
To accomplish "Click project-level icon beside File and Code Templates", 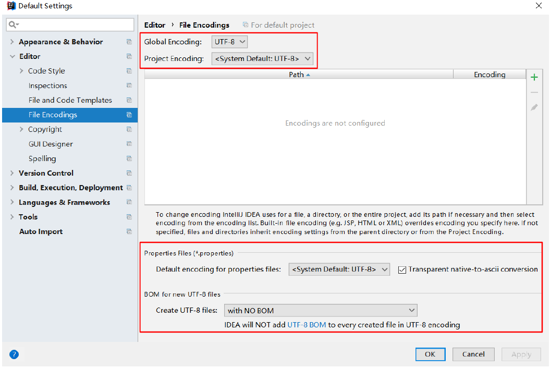I will coord(129,100).
